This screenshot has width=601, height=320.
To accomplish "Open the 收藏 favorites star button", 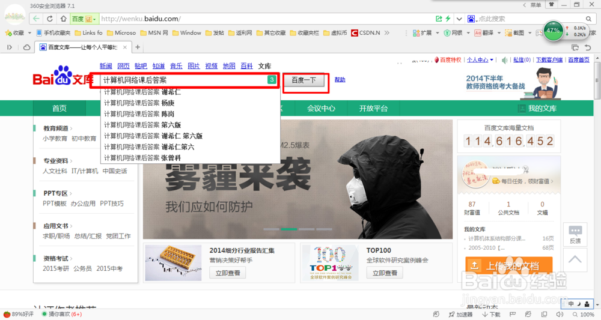I will click(14, 33).
